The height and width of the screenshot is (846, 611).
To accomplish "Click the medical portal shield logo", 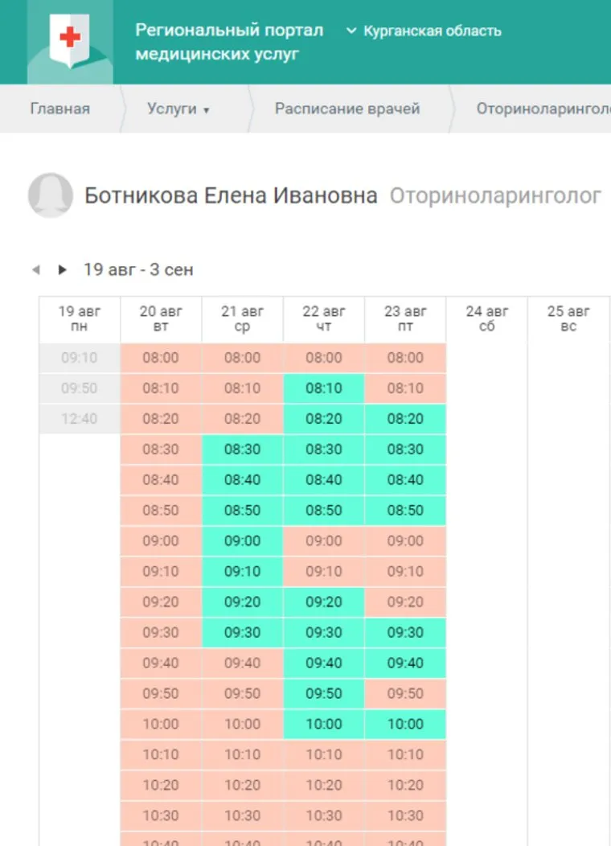I will click(70, 42).
